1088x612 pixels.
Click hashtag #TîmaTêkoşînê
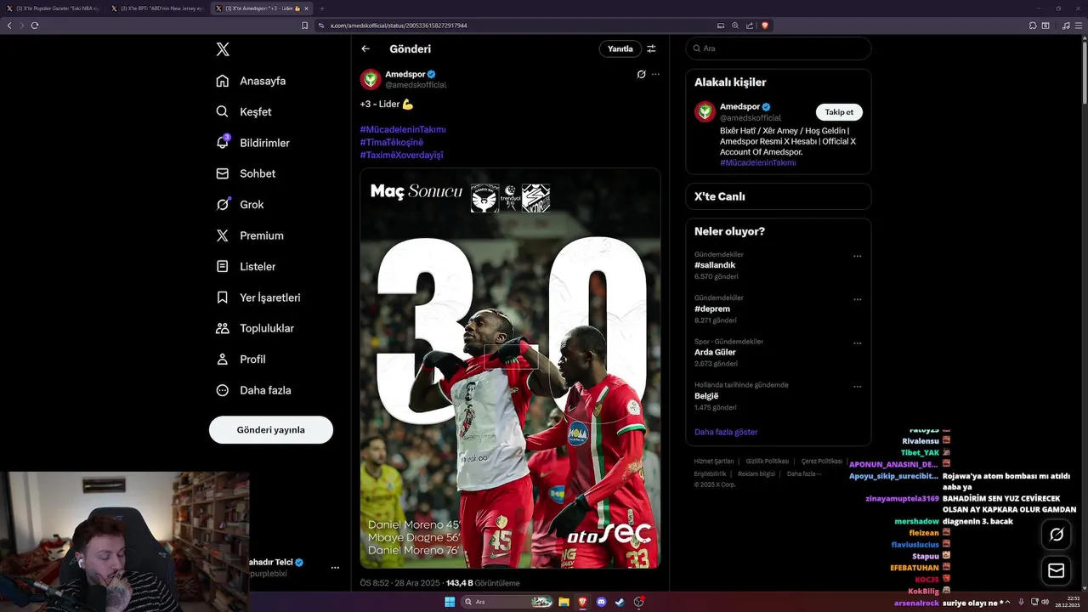click(x=391, y=142)
